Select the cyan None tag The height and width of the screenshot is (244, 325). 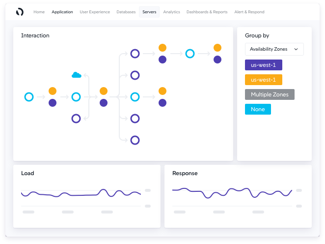pos(258,109)
